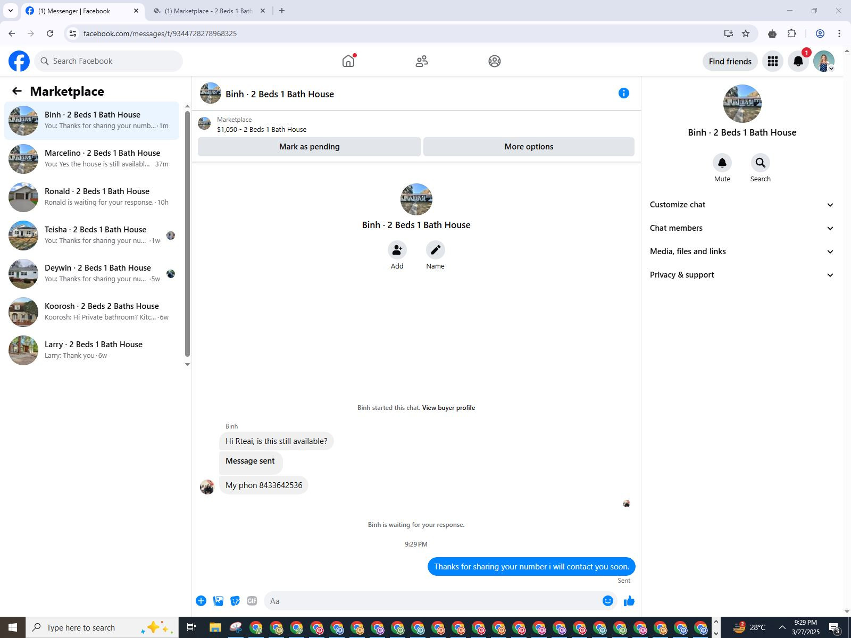
Task: Open the Chrome extensions puzzle icon
Action: click(792, 33)
